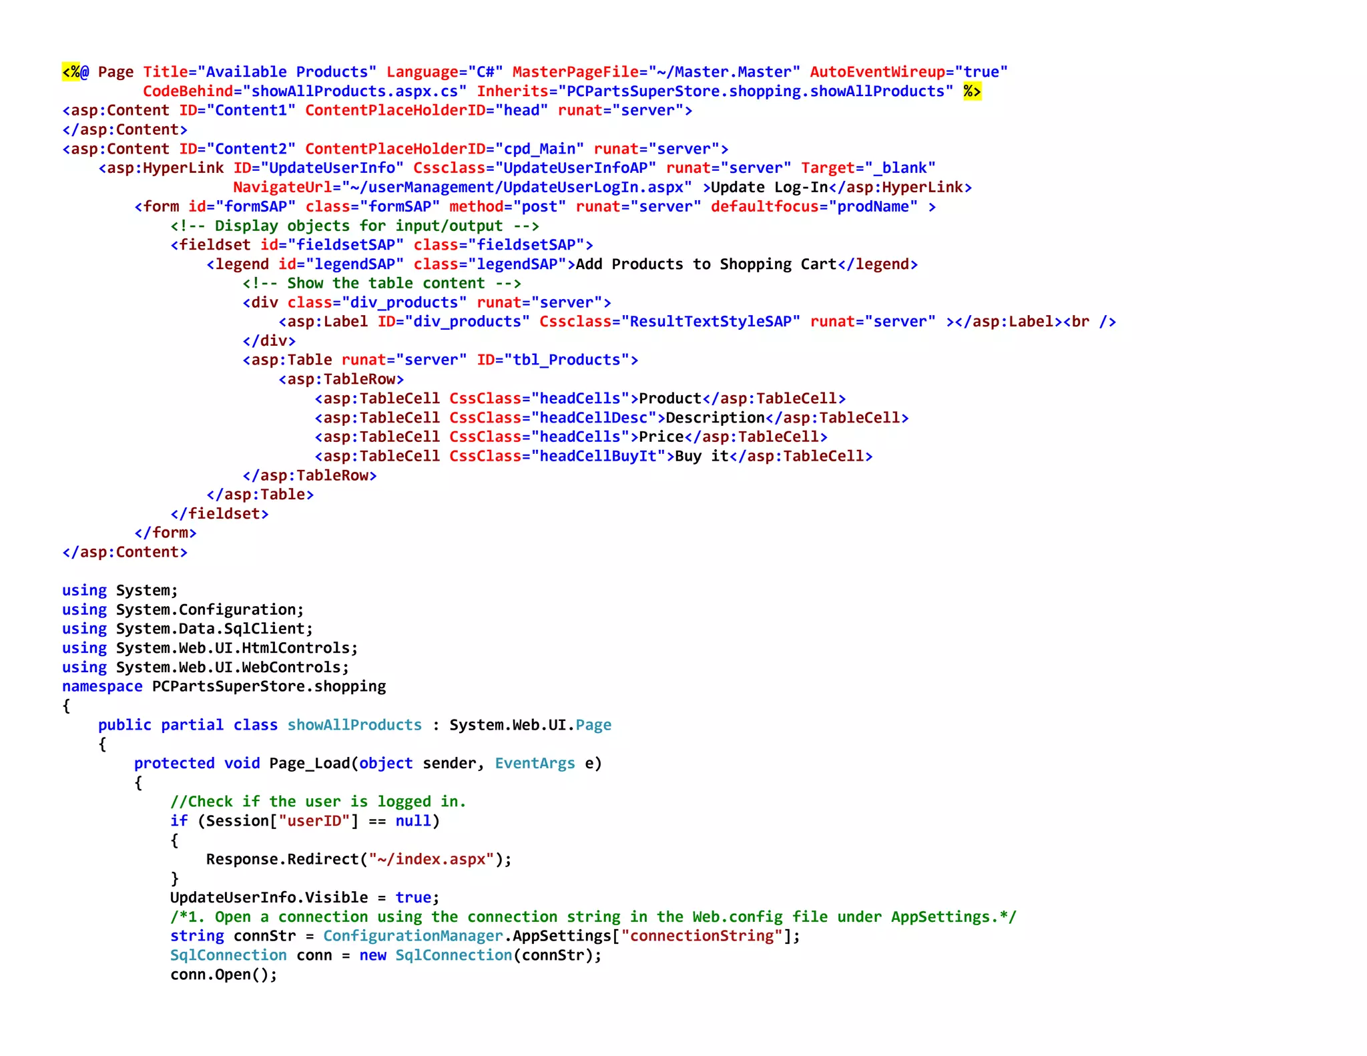Click the Response.Redirect index.aspx line
Image resolution: width=1367 pixels, height=1056 pixels.
coord(358,860)
